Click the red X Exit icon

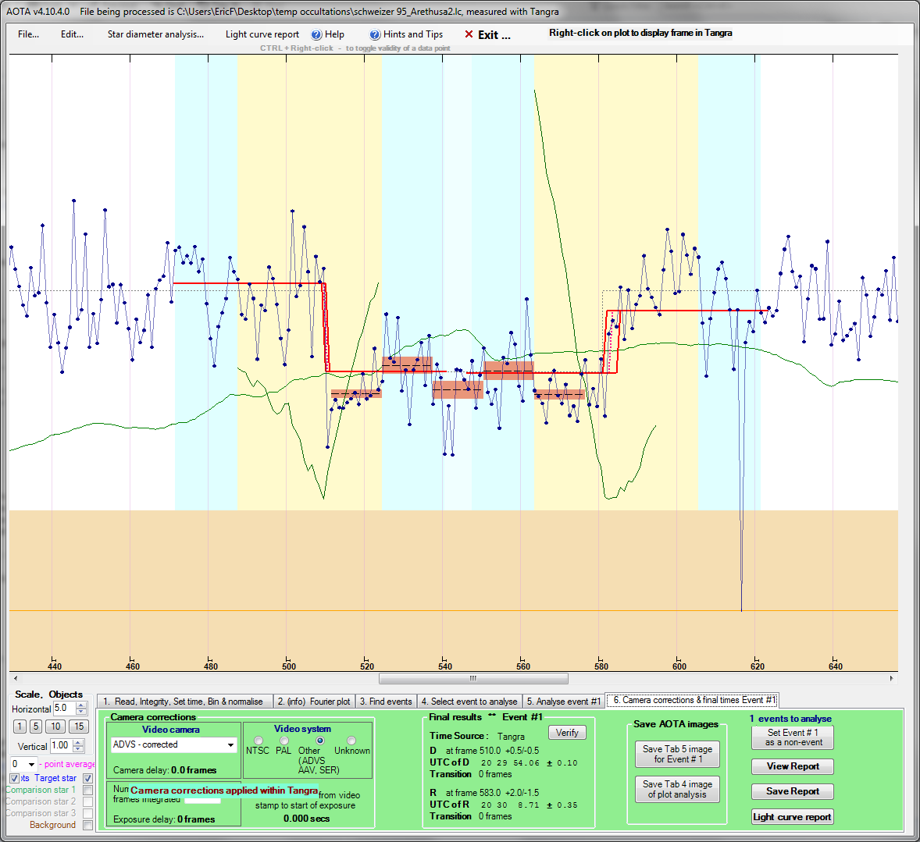[x=469, y=35]
